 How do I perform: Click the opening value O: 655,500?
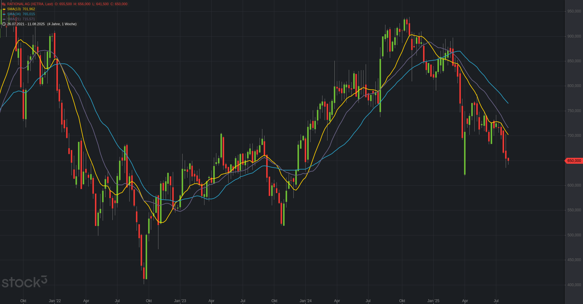[x=63, y=4]
